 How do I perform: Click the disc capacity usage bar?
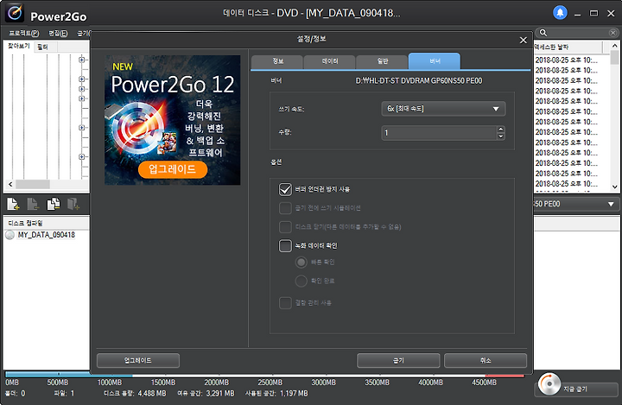[x=264, y=375]
